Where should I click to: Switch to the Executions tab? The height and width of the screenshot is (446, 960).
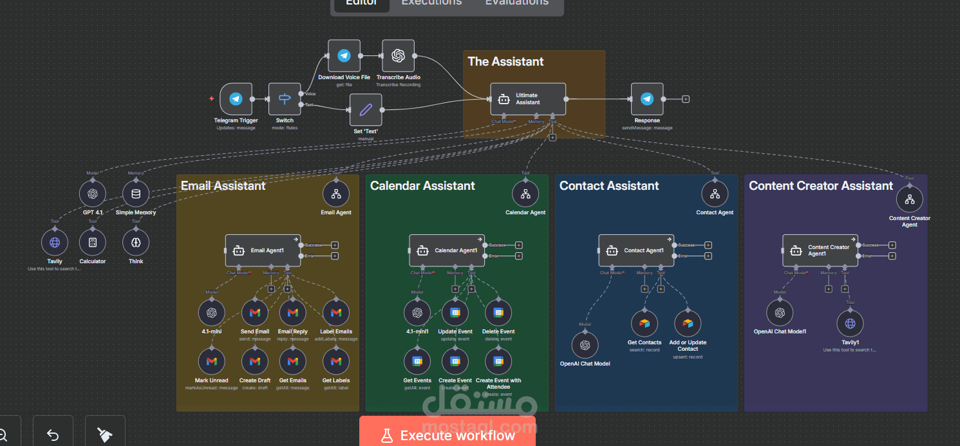[x=431, y=3]
